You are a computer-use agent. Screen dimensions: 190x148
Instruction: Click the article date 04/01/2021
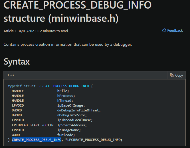pos(27,31)
